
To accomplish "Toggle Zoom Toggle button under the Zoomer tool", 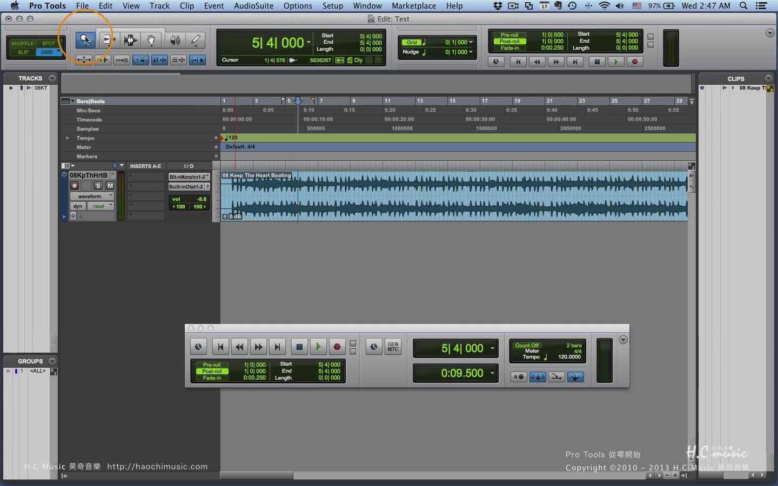I will coord(84,60).
